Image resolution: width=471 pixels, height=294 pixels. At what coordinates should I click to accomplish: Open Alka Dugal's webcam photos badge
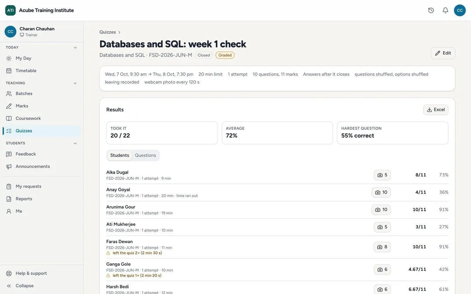point(382,175)
